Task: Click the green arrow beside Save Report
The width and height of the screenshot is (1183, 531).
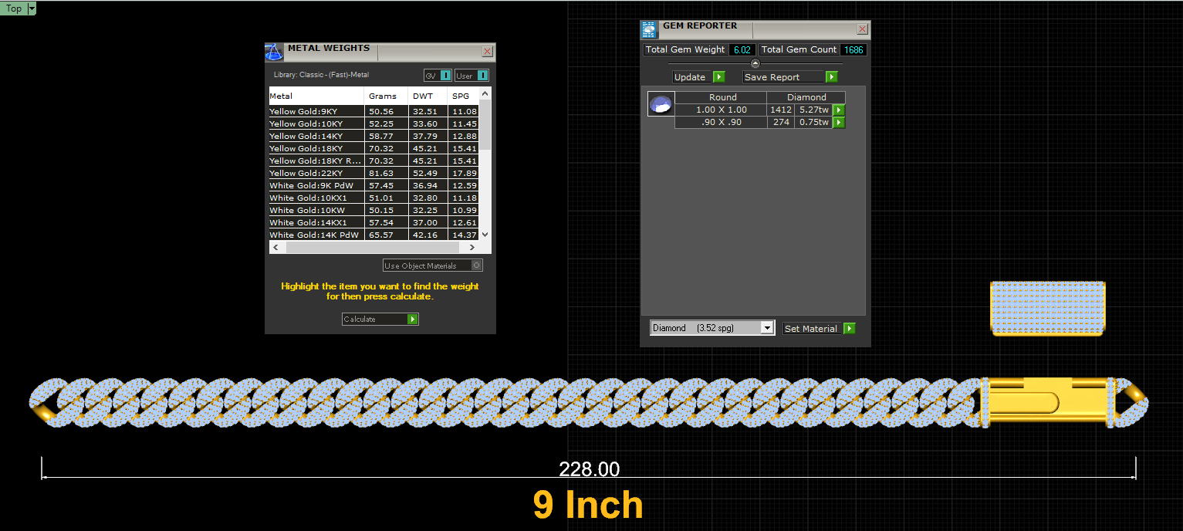Action: tap(831, 77)
